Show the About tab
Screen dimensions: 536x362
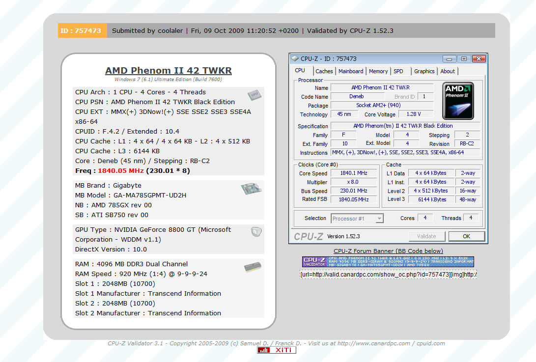[x=448, y=71]
